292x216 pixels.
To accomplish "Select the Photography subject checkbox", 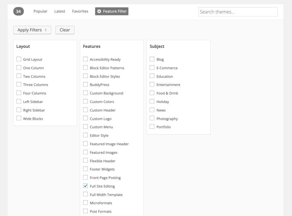I will [152, 118].
